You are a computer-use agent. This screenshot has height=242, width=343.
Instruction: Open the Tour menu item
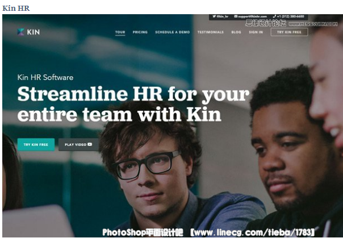point(120,32)
